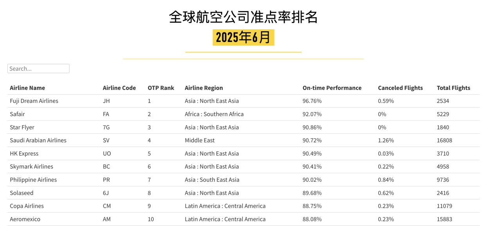This screenshot has height=226, width=496.
Task: Select the Fuji Dream Airlines row
Action: (243, 101)
